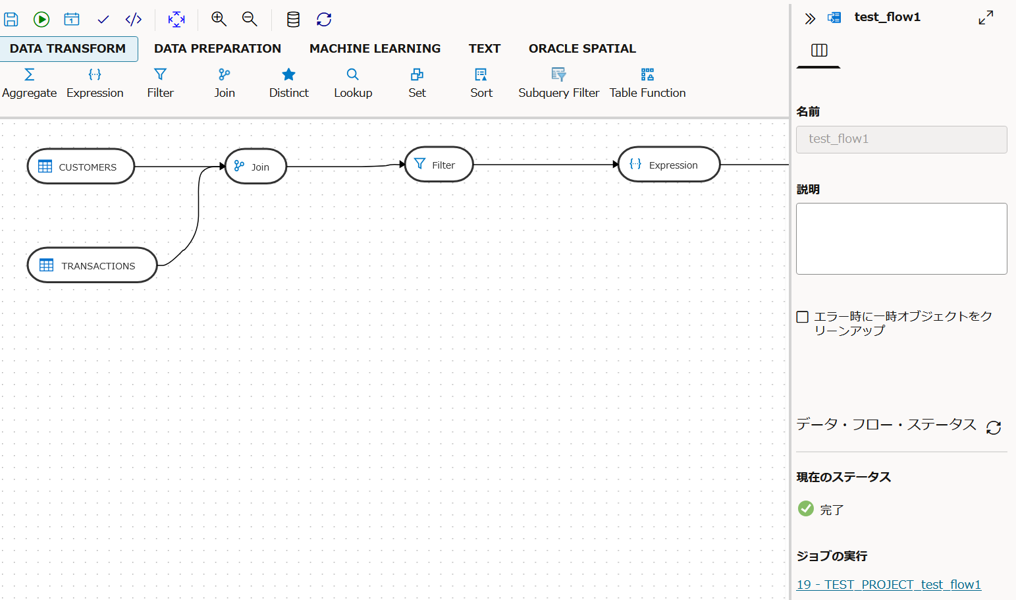Validate the flow with the checkmark icon
The image size is (1016, 600).
[x=103, y=20]
